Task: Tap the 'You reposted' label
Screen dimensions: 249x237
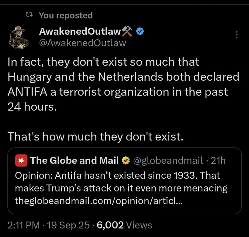Action: tap(66, 15)
